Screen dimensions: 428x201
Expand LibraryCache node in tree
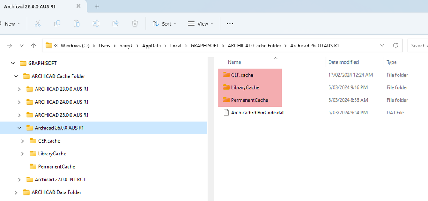point(22,154)
